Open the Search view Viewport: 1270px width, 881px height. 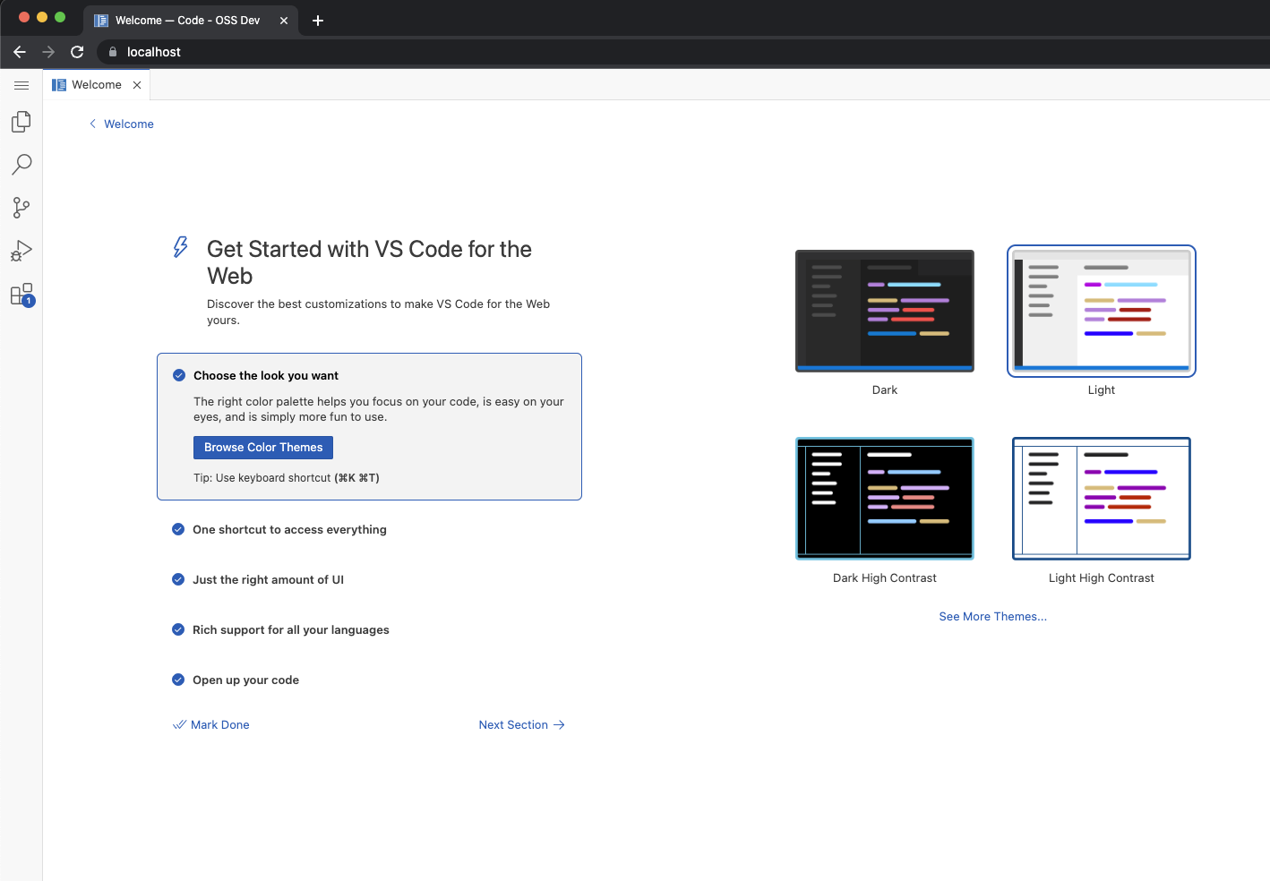[21, 165]
